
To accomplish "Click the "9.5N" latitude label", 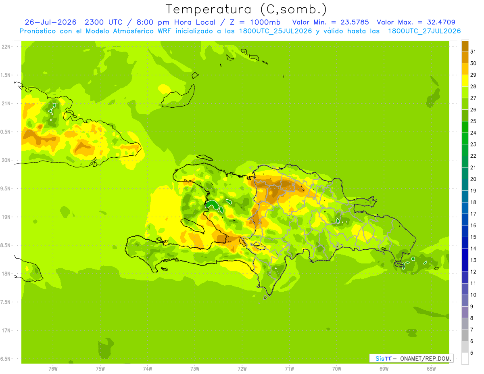I will (6, 188).
